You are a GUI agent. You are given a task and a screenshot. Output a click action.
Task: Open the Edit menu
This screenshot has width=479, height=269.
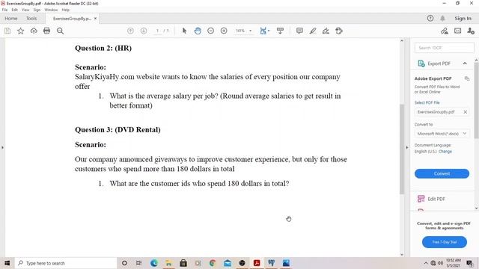click(14, 10)
